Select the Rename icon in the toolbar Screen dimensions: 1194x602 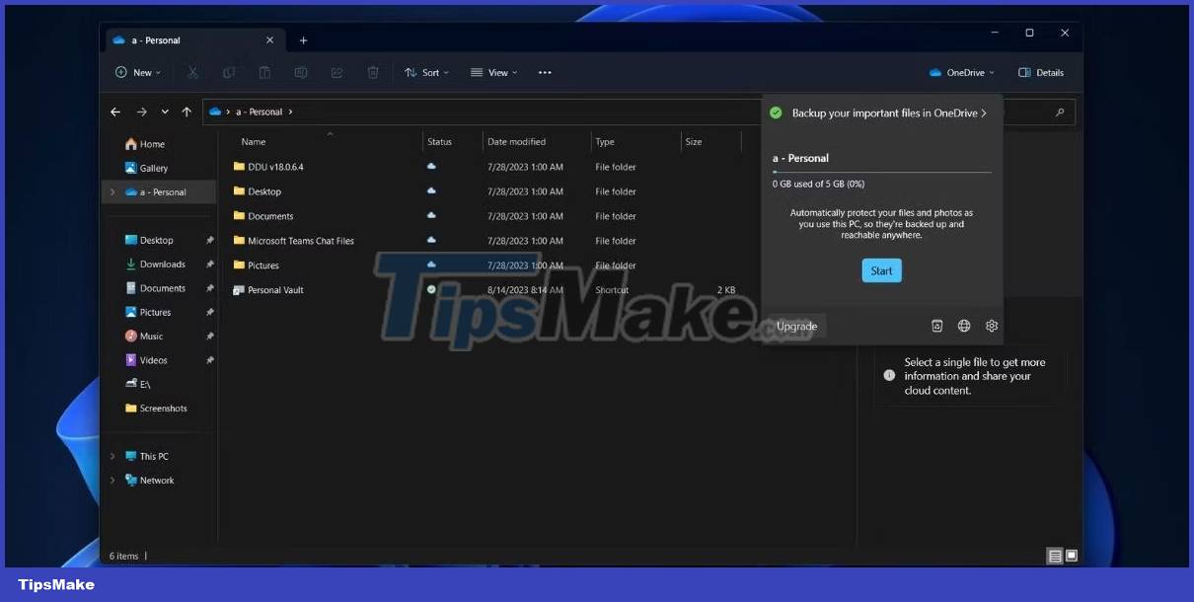301,72
